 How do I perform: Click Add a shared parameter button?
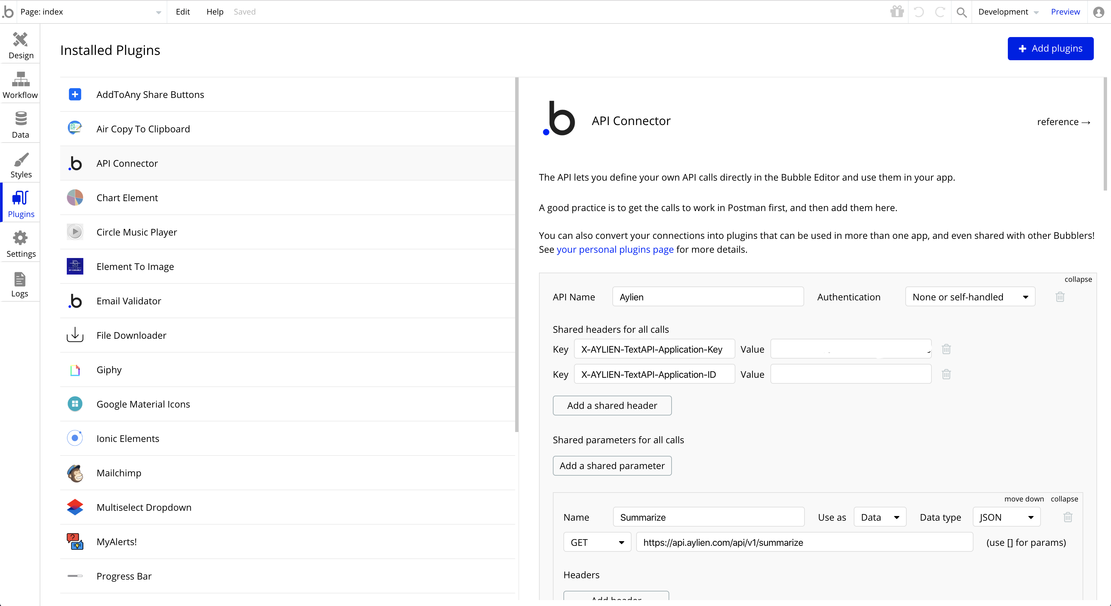tap(612, 466)
